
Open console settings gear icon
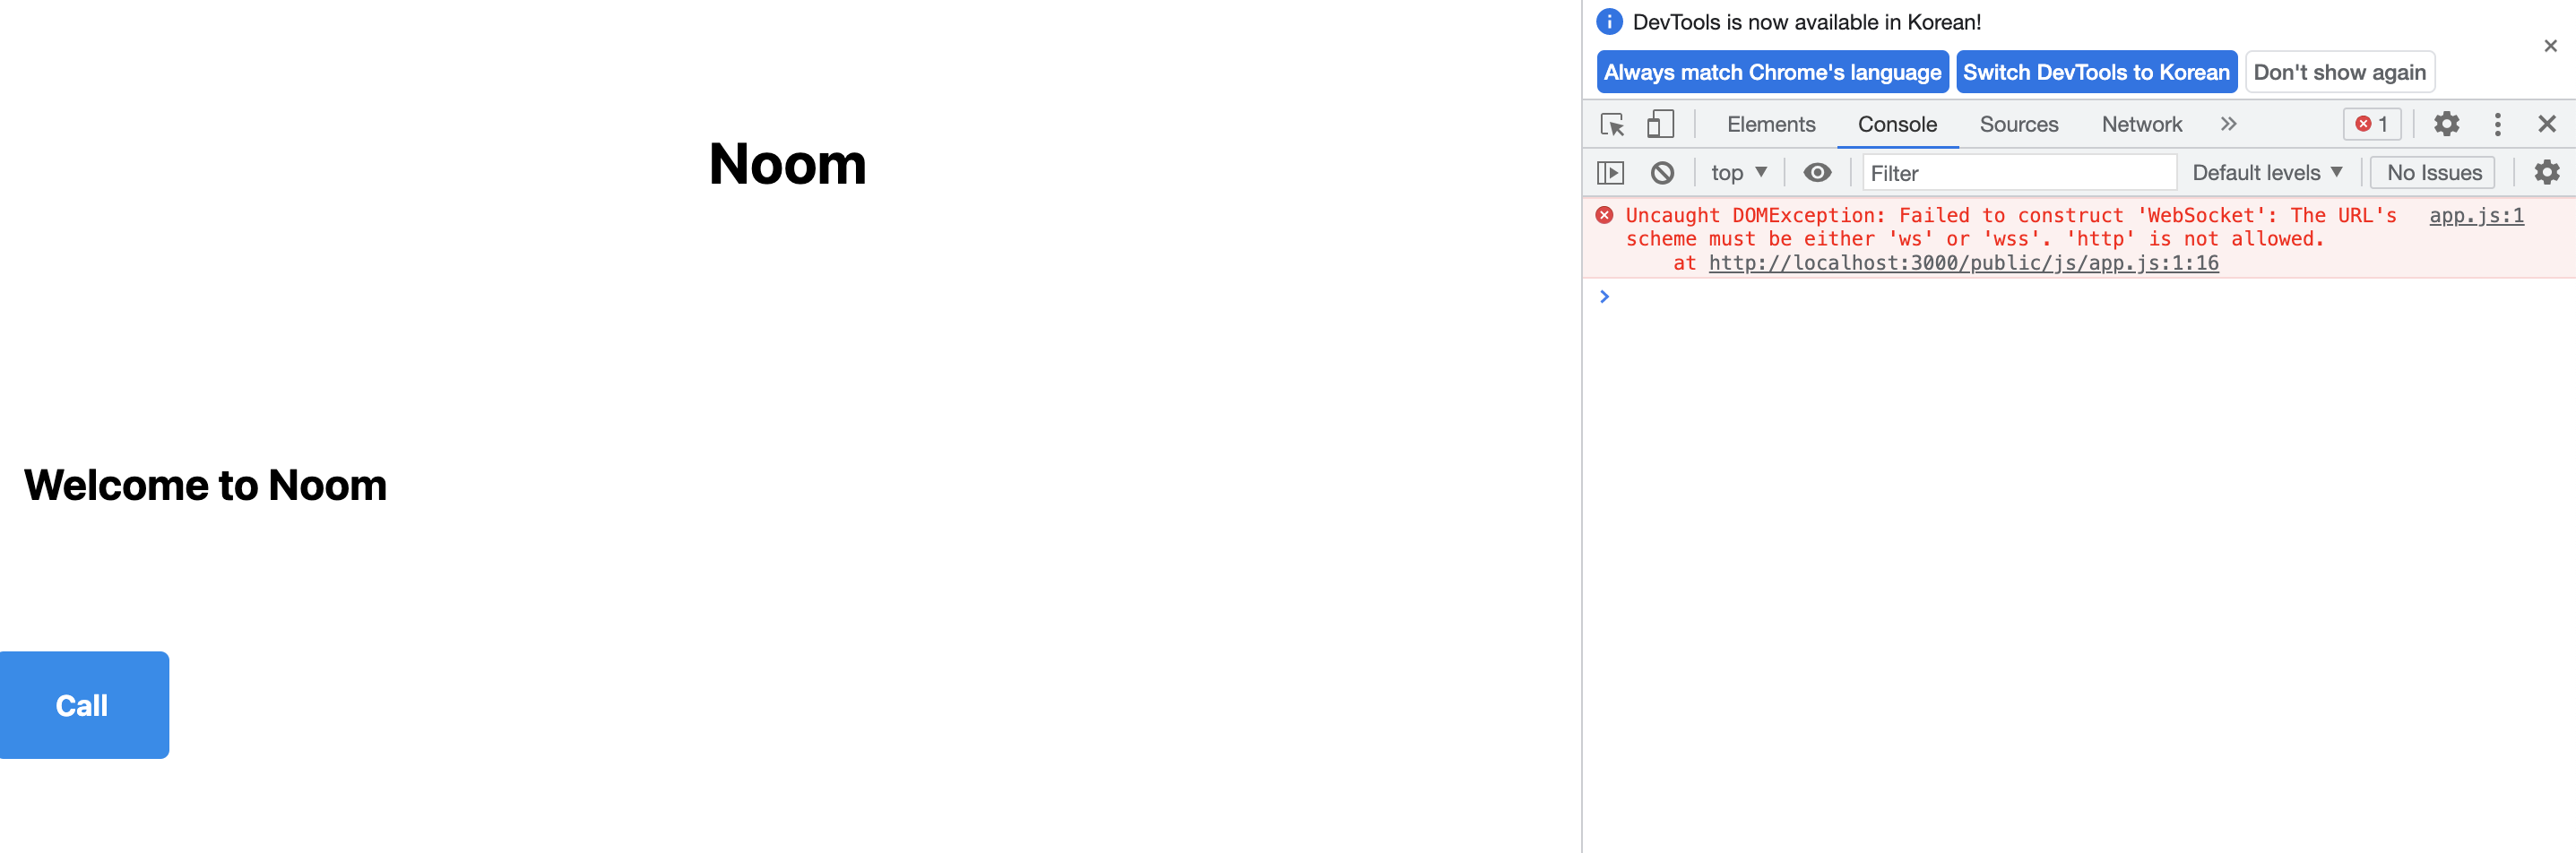[2546, 173]
